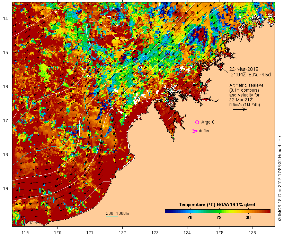Click the '200 1000m' depth contour label
This screenshot has width=284, height=236.
coord(117,213)
